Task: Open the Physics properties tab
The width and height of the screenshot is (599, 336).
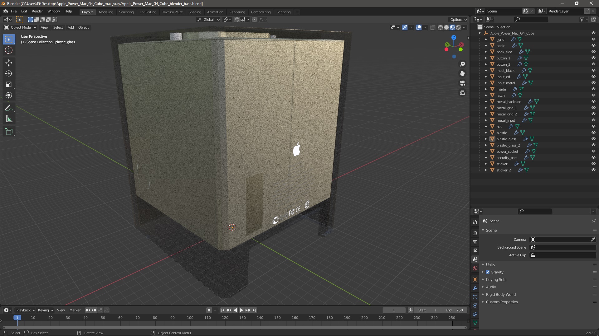Action: pos(475,306)
